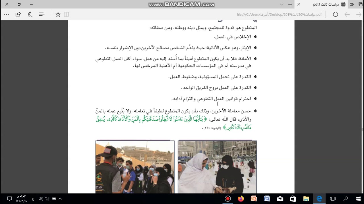
Task: Open Word from the taskbar
Action: click(267, 199)
